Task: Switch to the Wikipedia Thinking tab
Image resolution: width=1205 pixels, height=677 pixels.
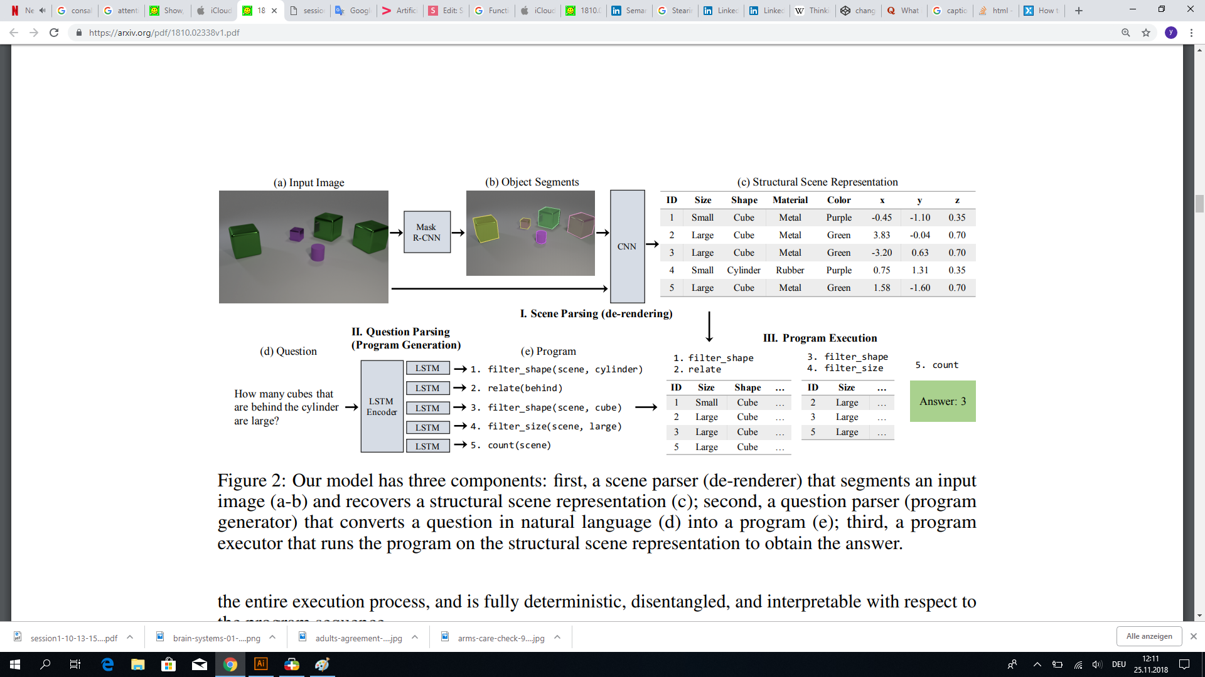Action: tap(812, 11)
